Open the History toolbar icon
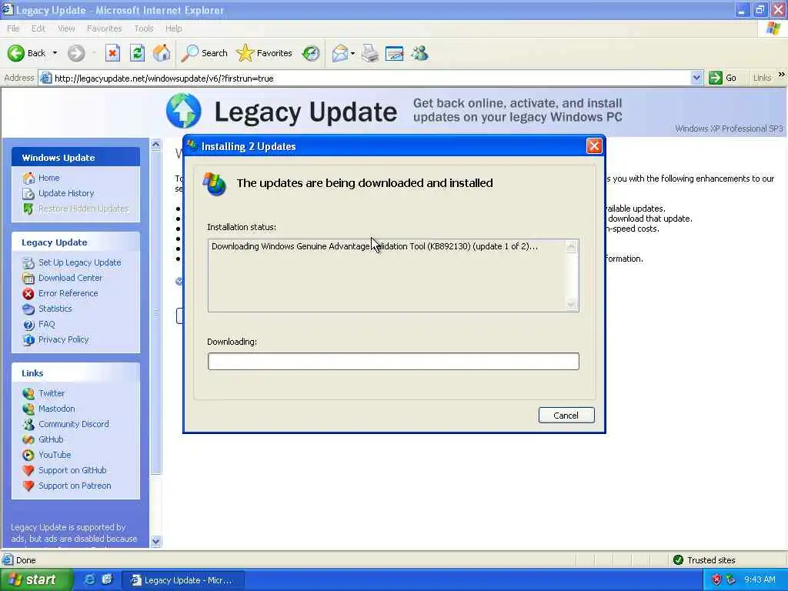The width and height of the screenshot is (788, 591). click(x=311, y=53)
